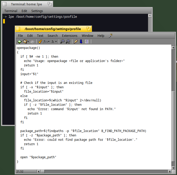Click the wand icon beside Help menu
The width and height of the screenshot is (177, 175).
pos(111,36)
